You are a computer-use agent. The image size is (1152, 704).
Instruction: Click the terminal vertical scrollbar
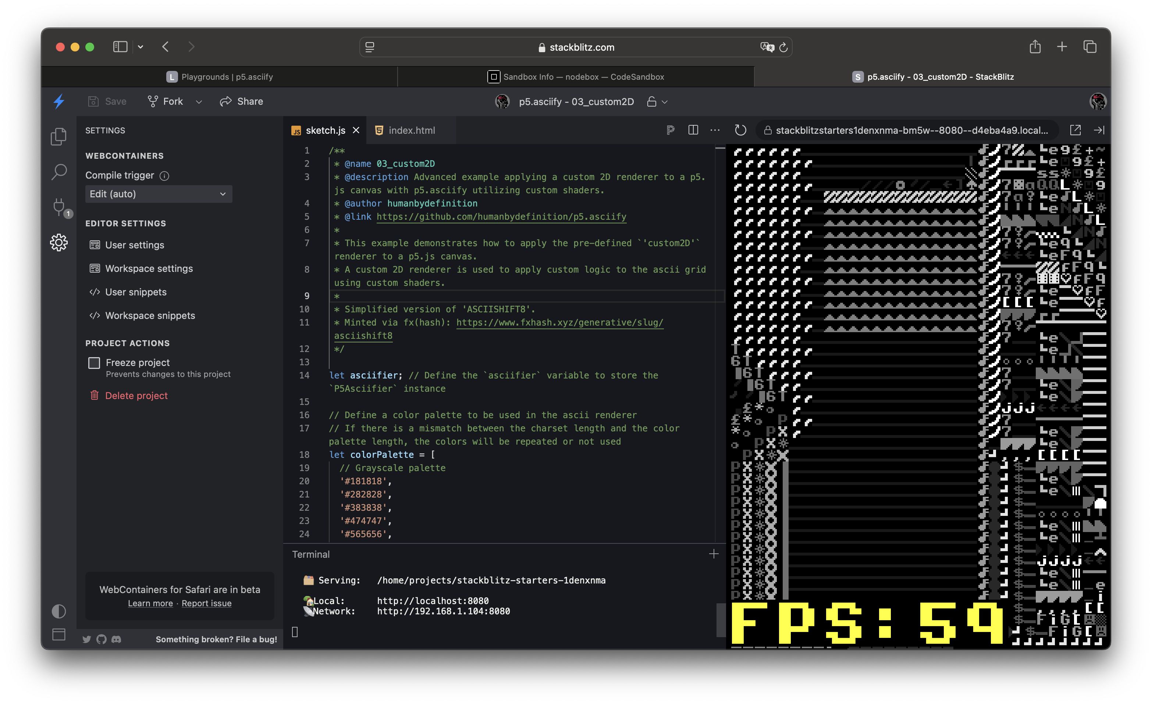(x=721, y=620)
